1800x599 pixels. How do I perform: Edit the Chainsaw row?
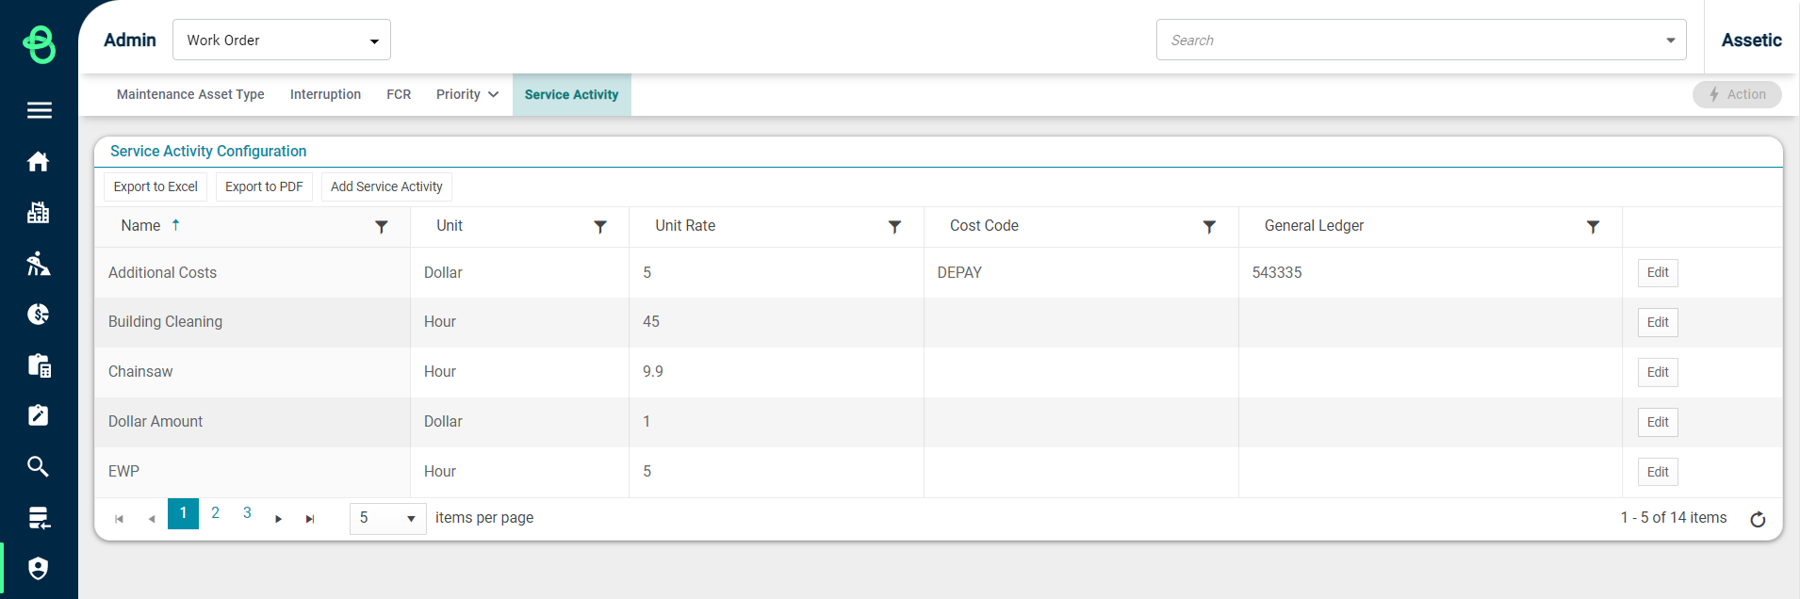click(1658, 372)
